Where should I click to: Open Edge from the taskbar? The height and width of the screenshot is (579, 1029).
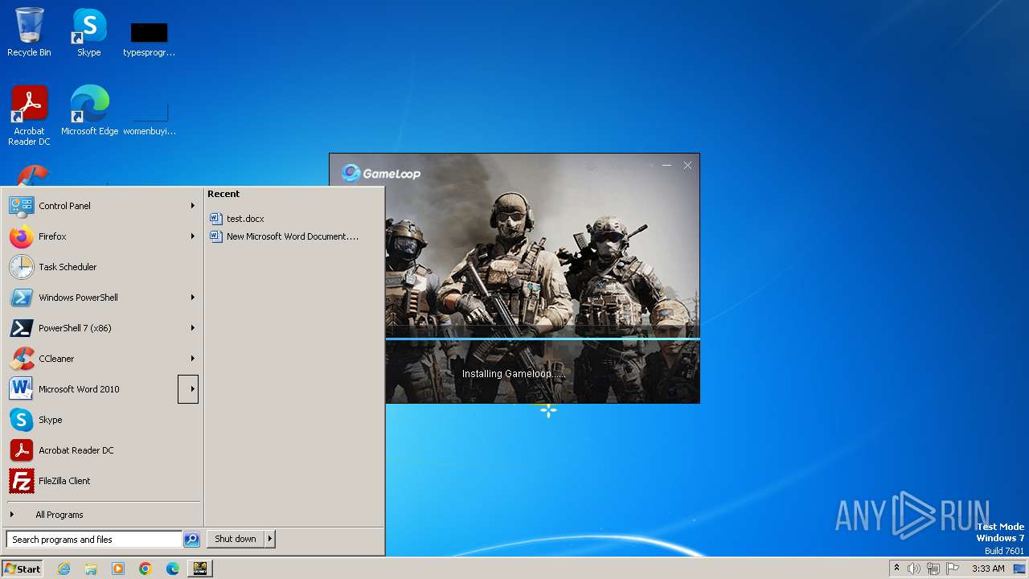[x=173, y=569]
